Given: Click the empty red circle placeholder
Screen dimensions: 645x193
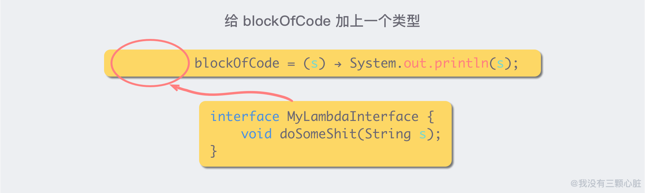Looking at the screenshot, I should [x=150, y=63].
